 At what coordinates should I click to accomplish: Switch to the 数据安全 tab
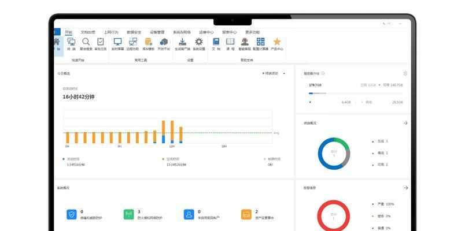[x=134, y=32]
